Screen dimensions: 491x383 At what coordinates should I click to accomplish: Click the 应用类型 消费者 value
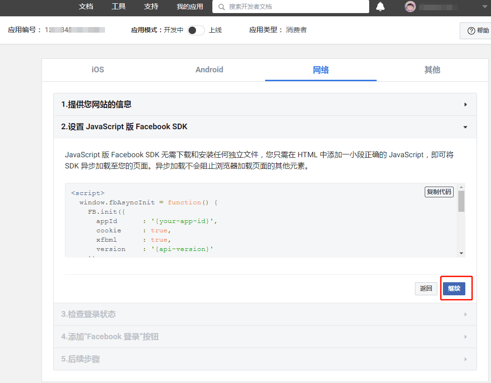pos(296,30)
